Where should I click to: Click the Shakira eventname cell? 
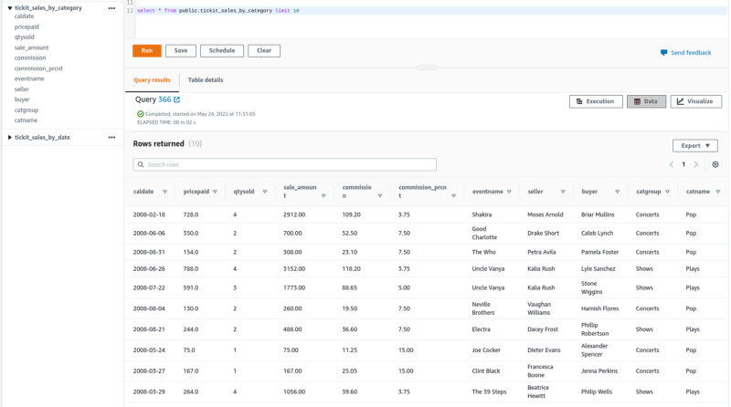click(482, 214)
